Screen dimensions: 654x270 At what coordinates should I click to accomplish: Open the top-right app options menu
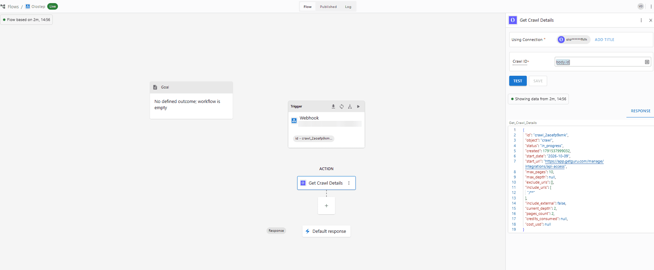[x=651, y=7]
